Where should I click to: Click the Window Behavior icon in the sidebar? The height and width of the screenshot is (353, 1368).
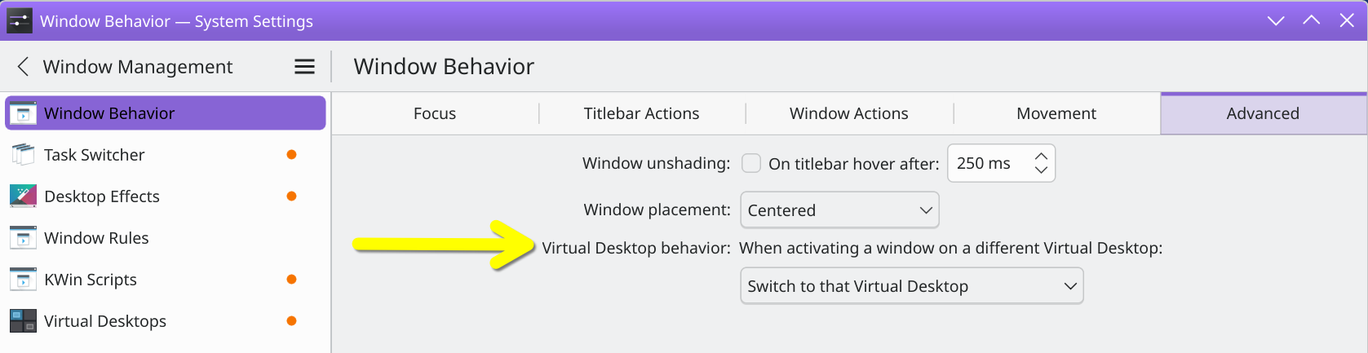click(x=23, y=113)
